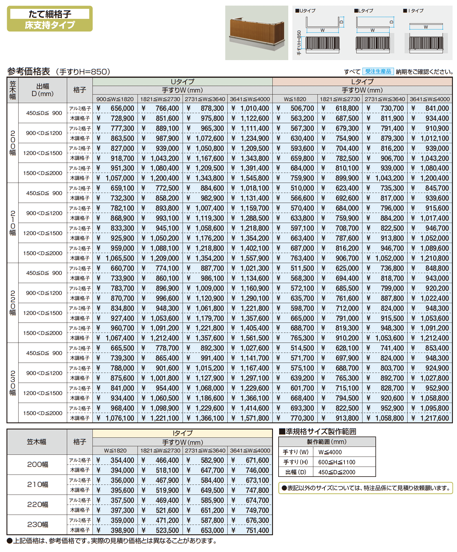Screen dimensions: 457x552
Task: Click the 210幅 row label in Iタイプ table
Action: pyautogui.click(x=37, y=485)
